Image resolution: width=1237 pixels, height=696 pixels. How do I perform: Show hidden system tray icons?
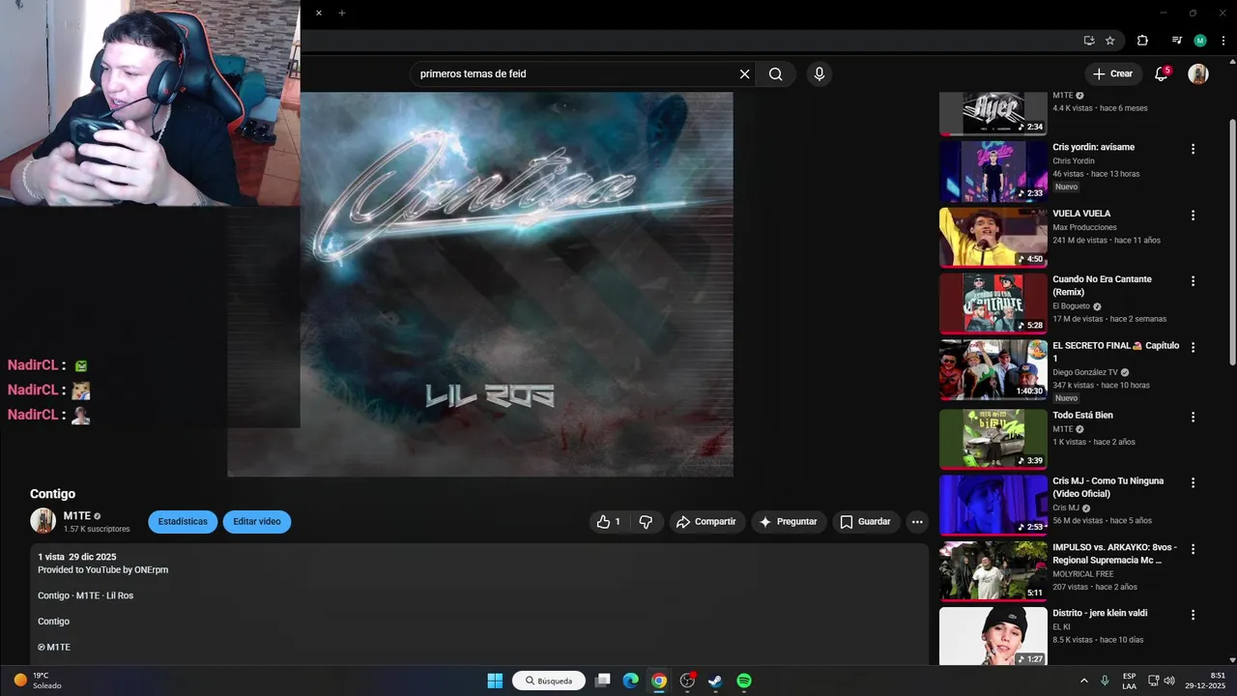click(1083, 681)
